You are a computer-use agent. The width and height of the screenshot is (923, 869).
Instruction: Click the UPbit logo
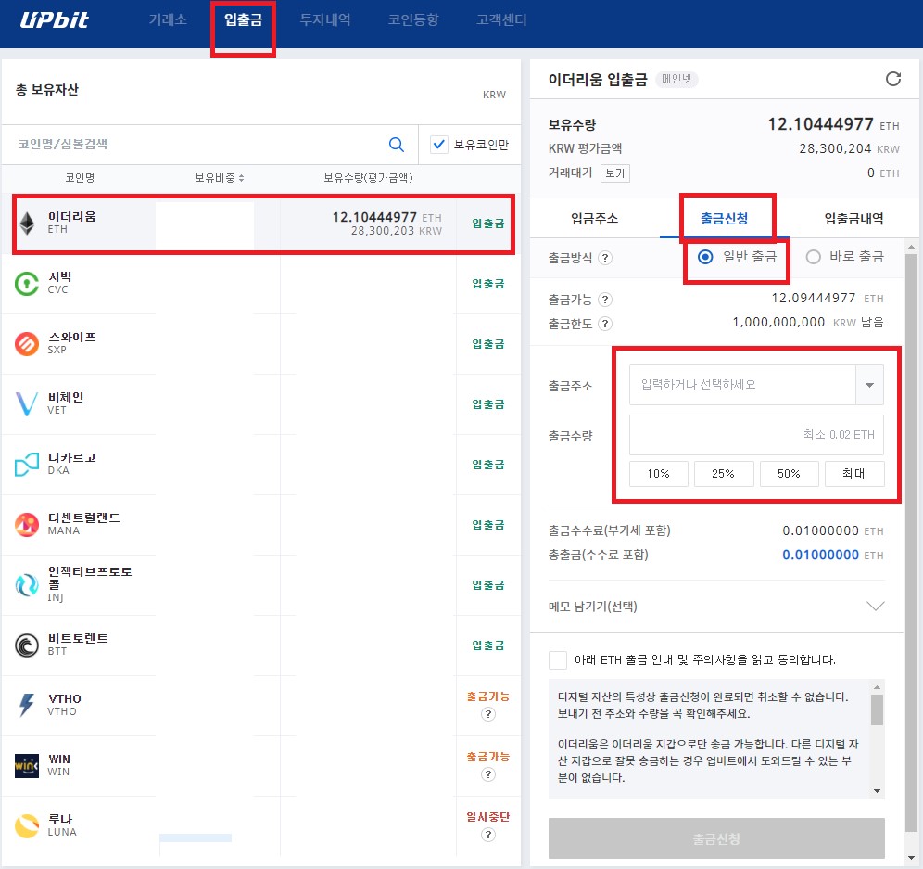pos(54,20)
